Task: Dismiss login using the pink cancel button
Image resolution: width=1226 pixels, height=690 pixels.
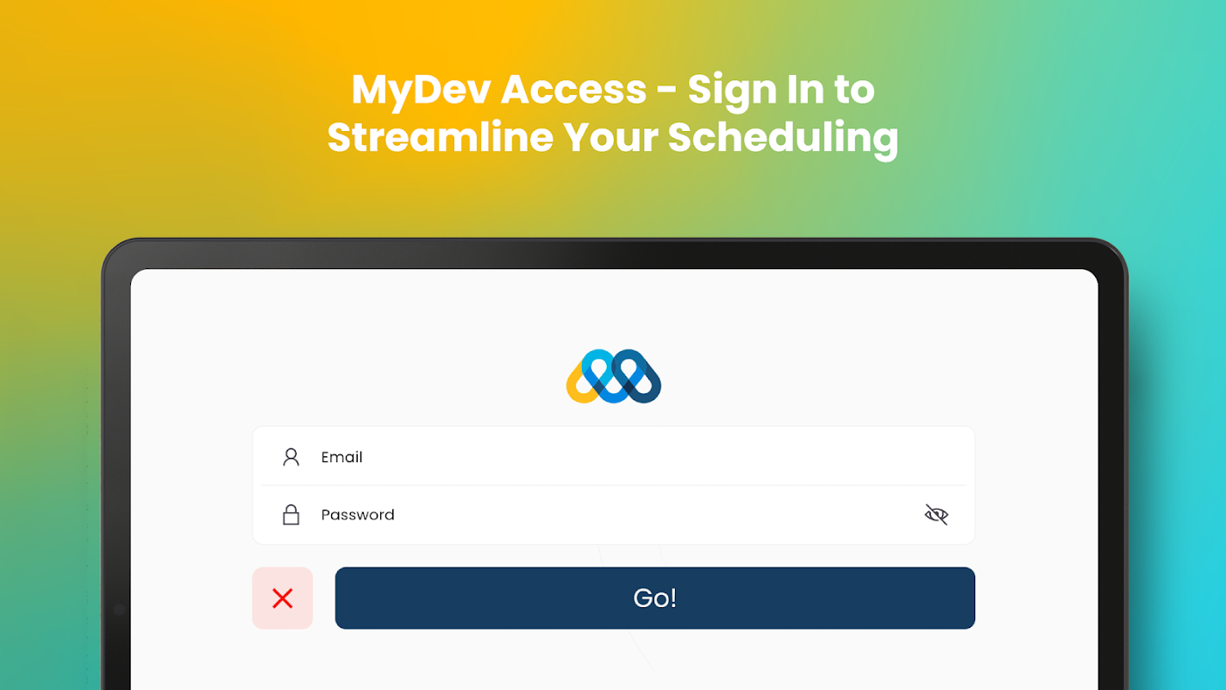Action: [282, 598]
